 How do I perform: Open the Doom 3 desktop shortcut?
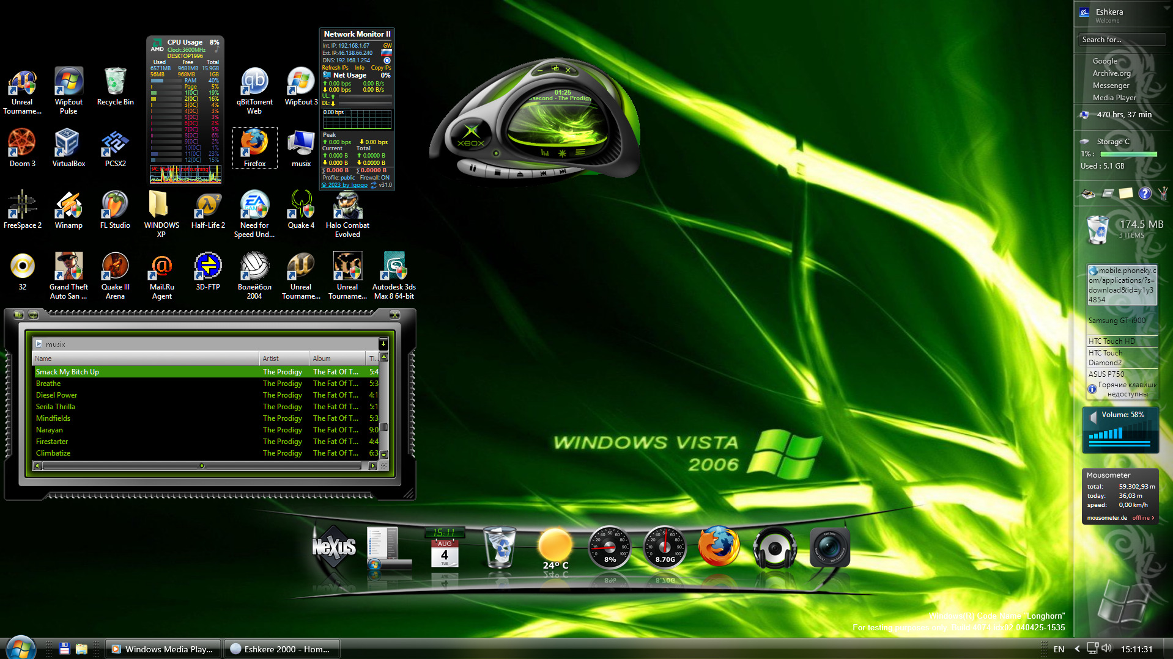point(22,147)
